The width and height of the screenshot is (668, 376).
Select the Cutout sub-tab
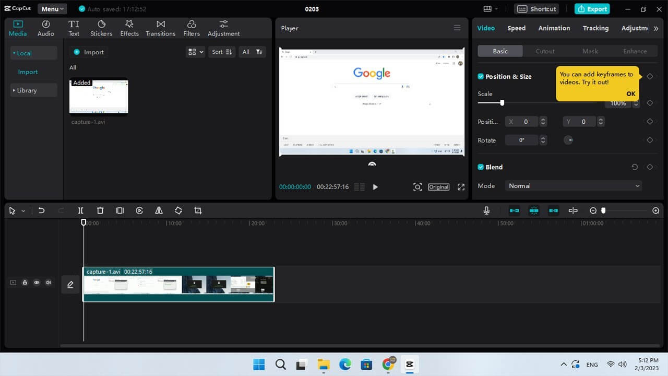coord(545,51)
